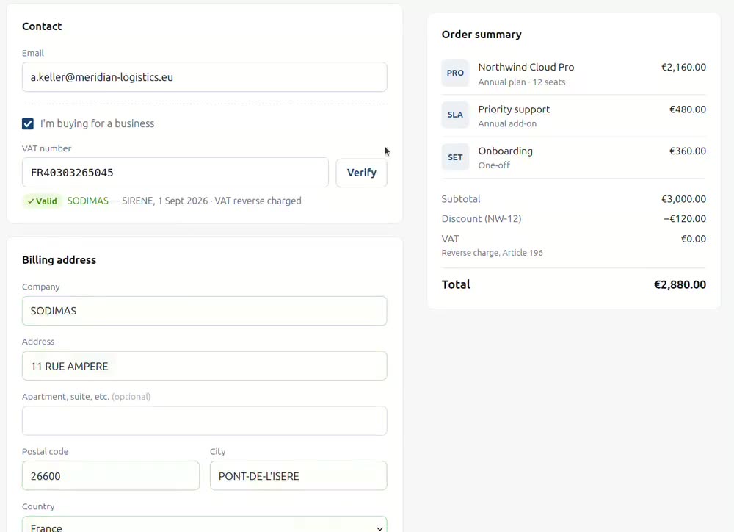Image resolution: width=734 pixels, height=532 pixels.
Task: Click the Address field 11 RUE AMPERE
Action: pyautogui.click(x=205, y=366)
